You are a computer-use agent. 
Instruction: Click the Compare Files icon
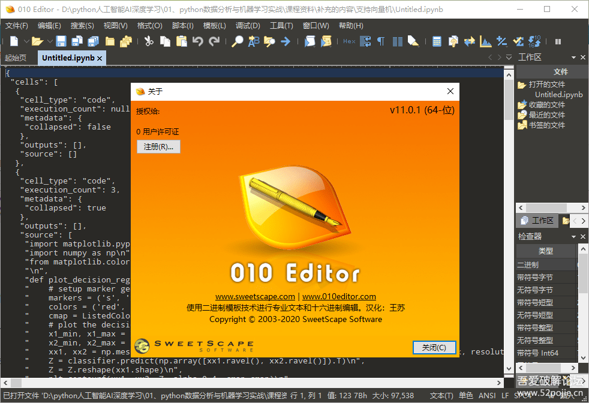tap(453, 41)
